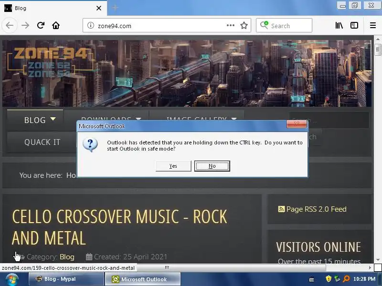
Task: Open a new tab with plus button
Action: coord(115,8)
